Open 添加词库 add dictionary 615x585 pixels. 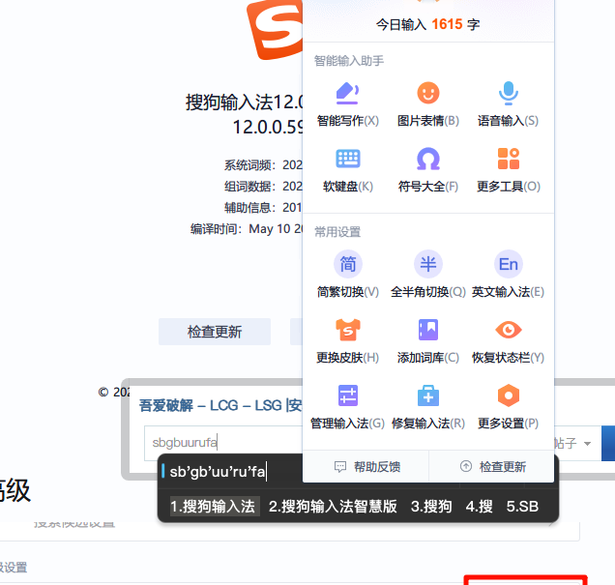point(428,341)
